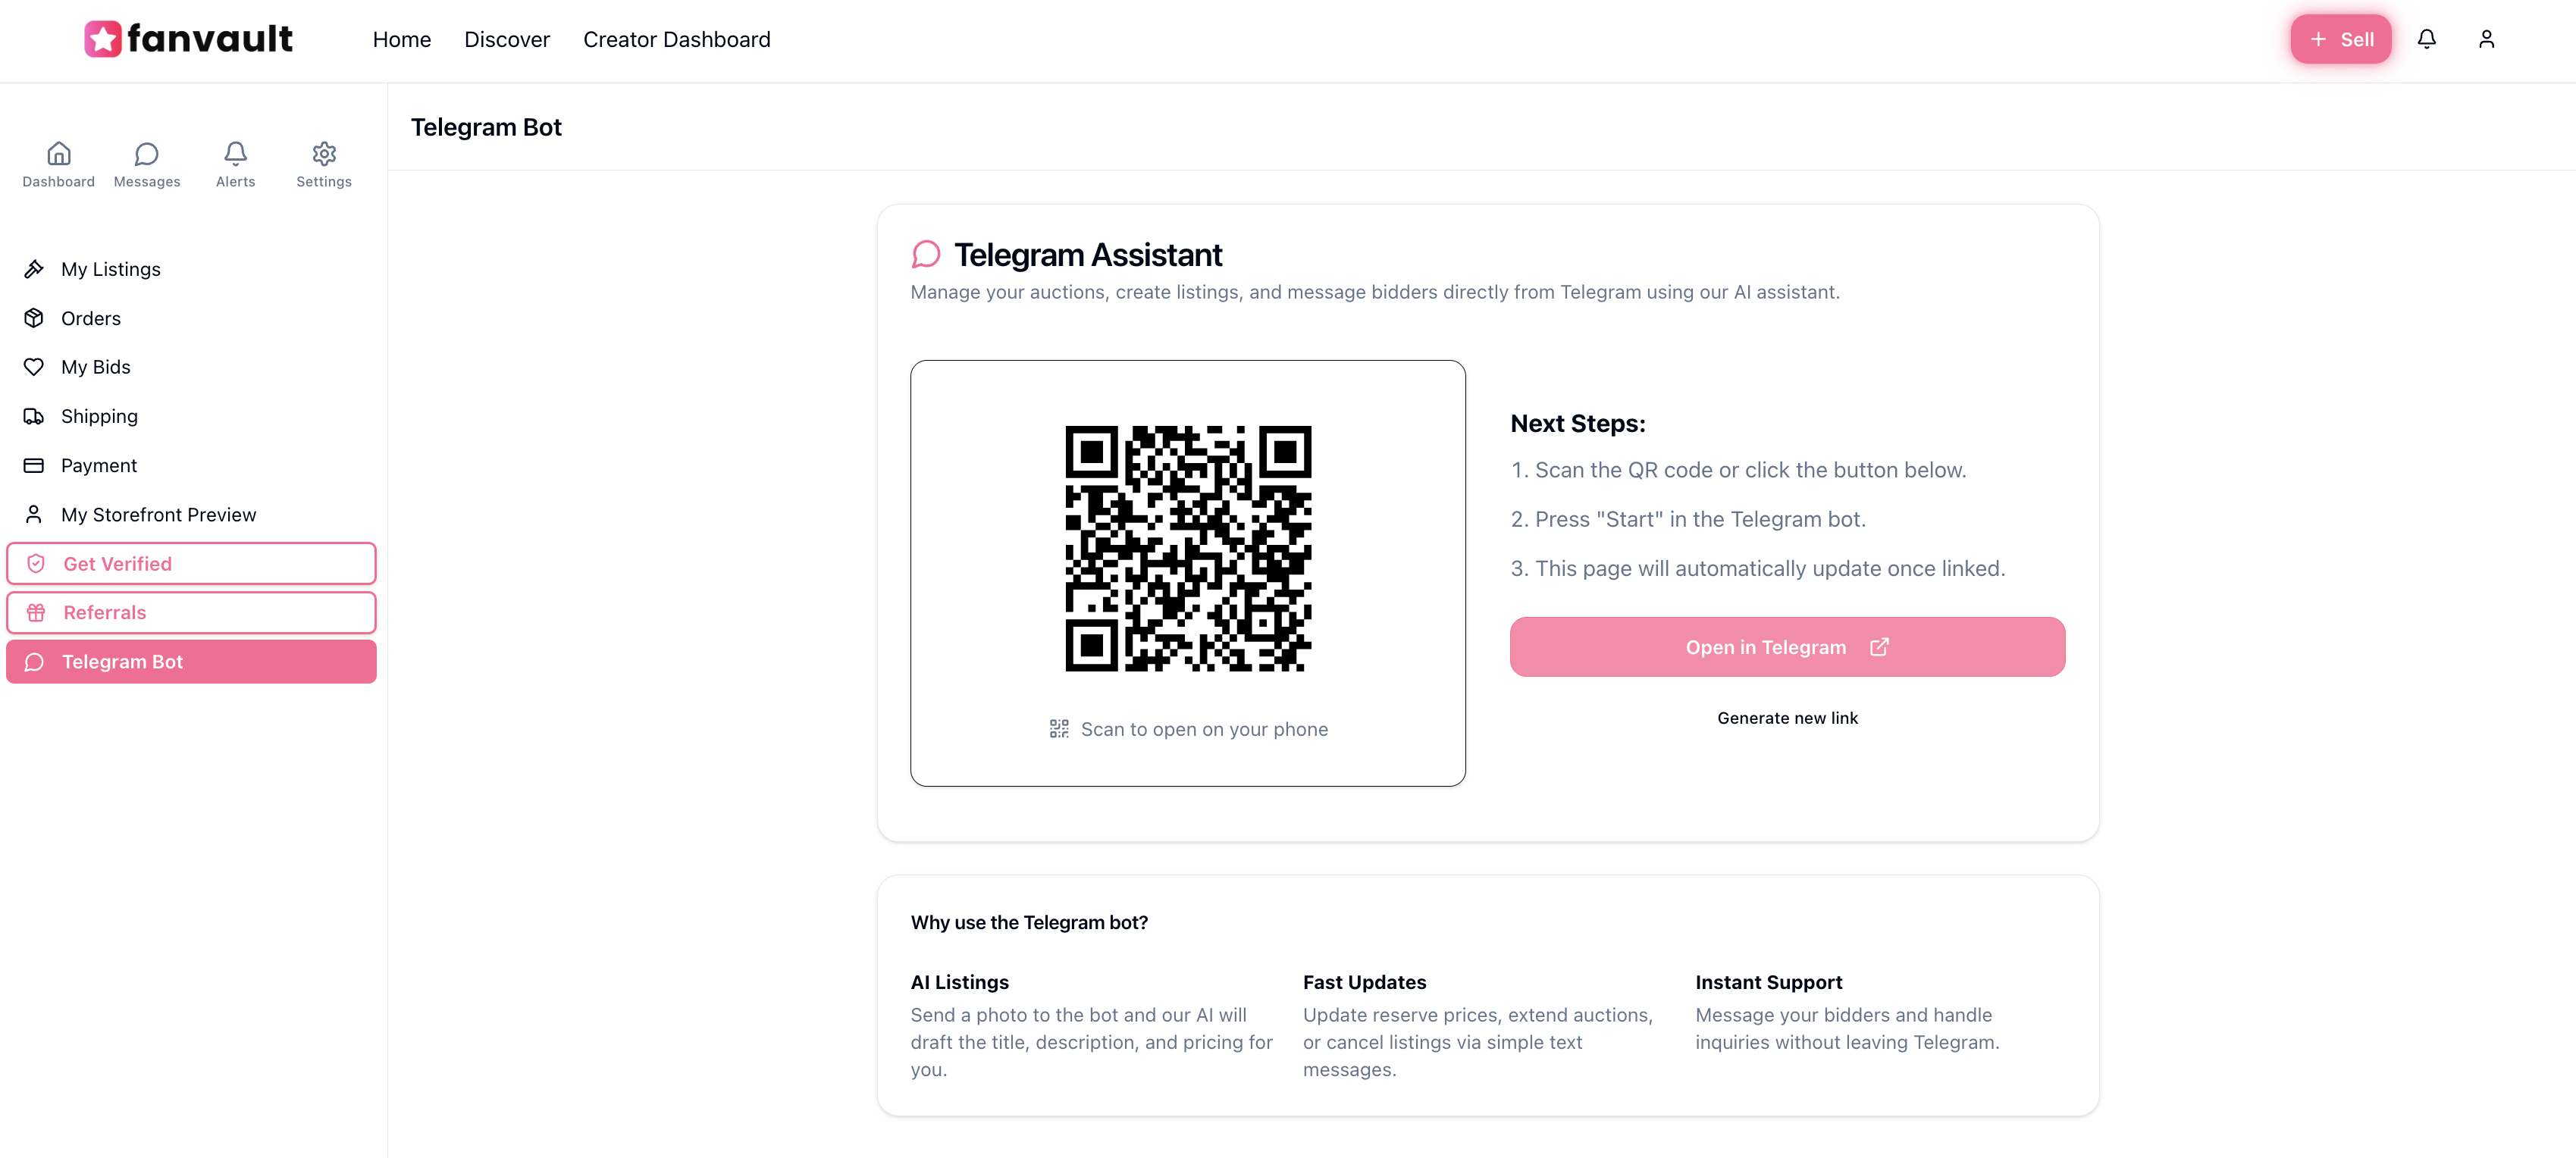Open the Payment card icon

[34, 465]
